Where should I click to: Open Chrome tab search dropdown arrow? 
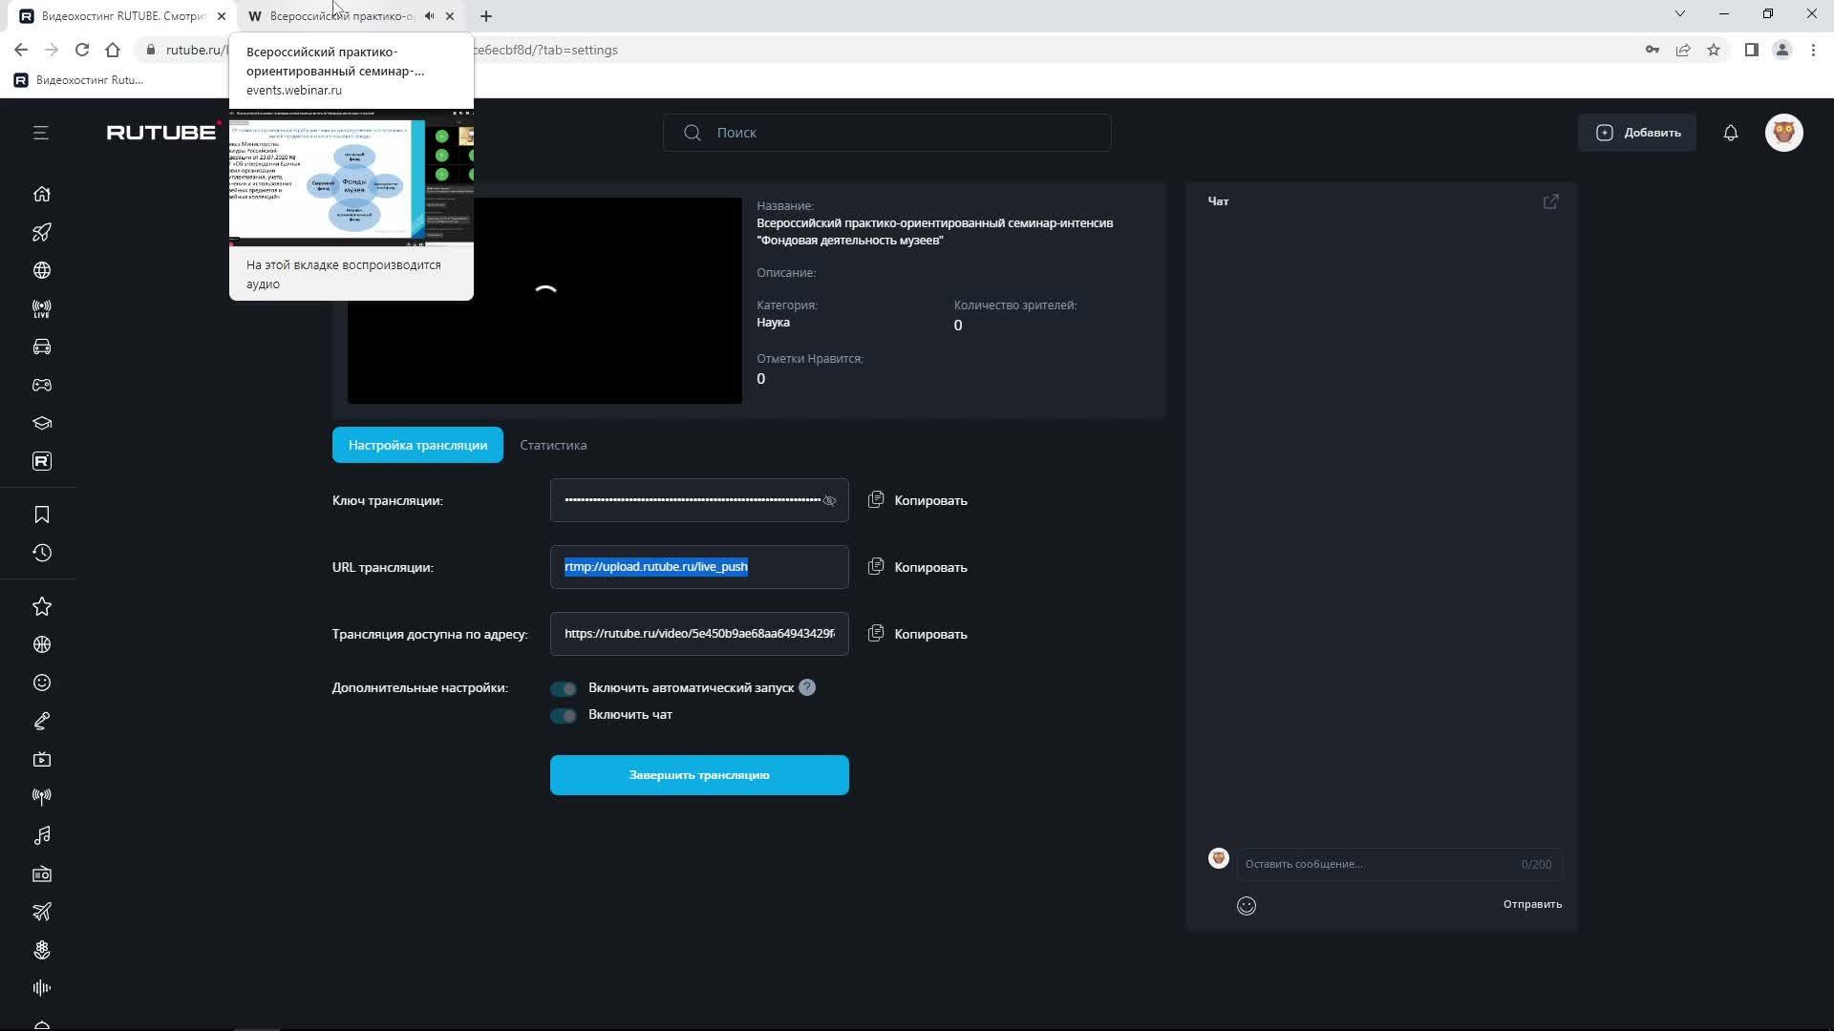pos(1679,14)
